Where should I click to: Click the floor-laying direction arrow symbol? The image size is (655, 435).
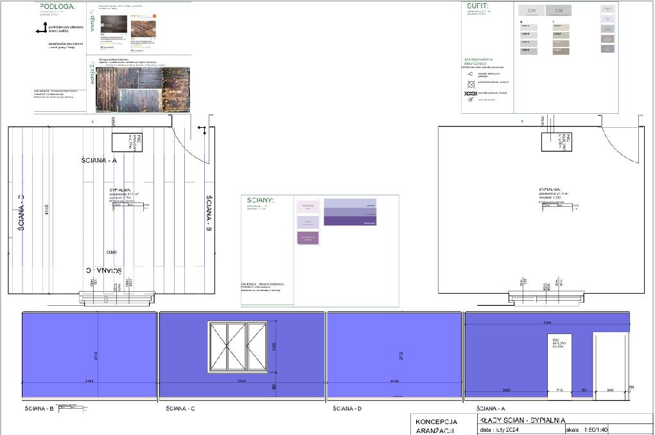tap(41, 28)
